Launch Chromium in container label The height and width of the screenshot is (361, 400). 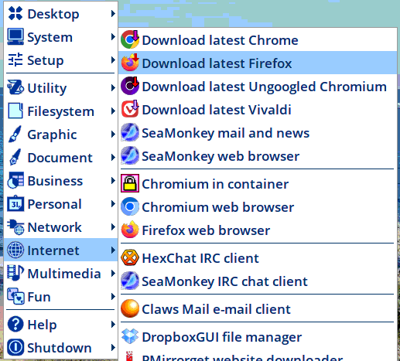pyautogui.click(x=215, y=184)
